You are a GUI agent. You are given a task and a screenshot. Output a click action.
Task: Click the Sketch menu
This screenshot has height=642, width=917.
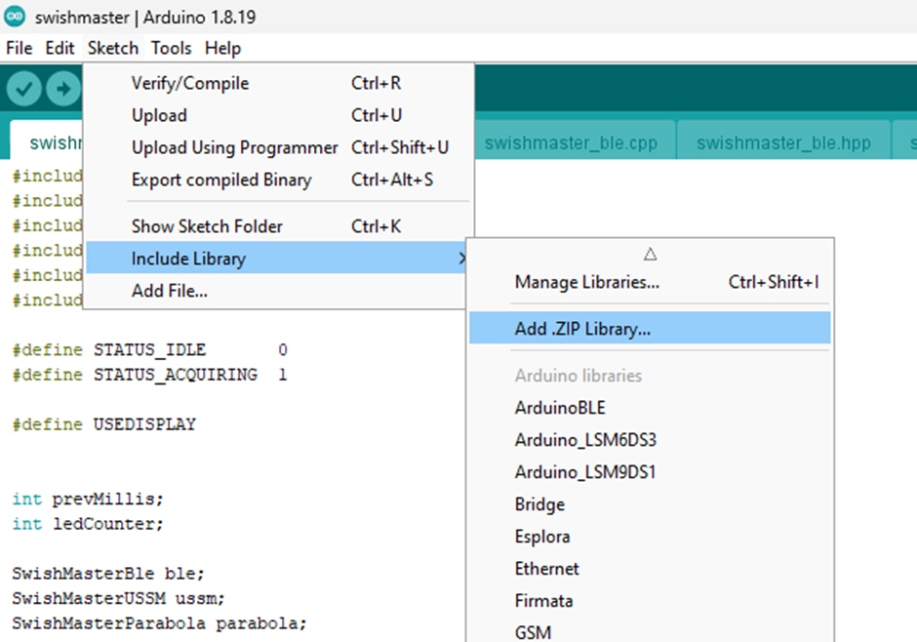pyautogui.click(x=113, y=48)
